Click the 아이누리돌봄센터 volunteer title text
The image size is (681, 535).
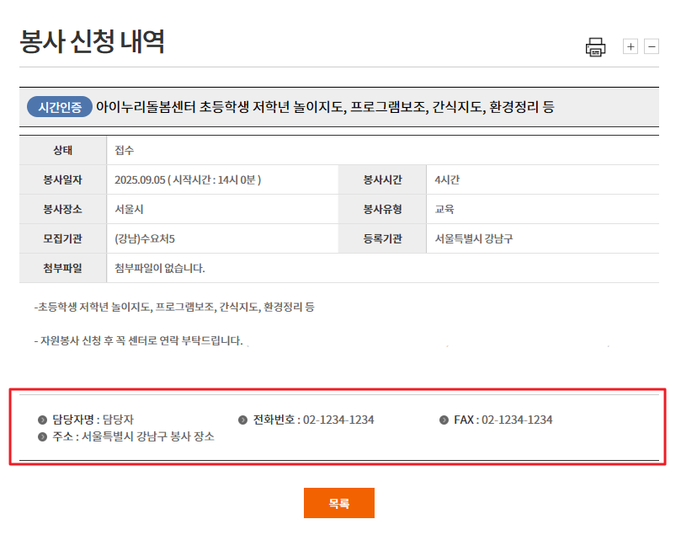click(325, 107)
